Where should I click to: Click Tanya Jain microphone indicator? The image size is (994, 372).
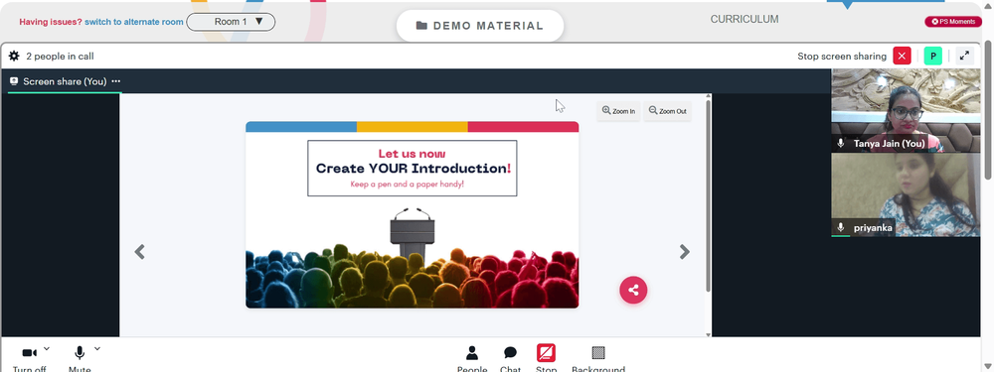coord(841,144)
